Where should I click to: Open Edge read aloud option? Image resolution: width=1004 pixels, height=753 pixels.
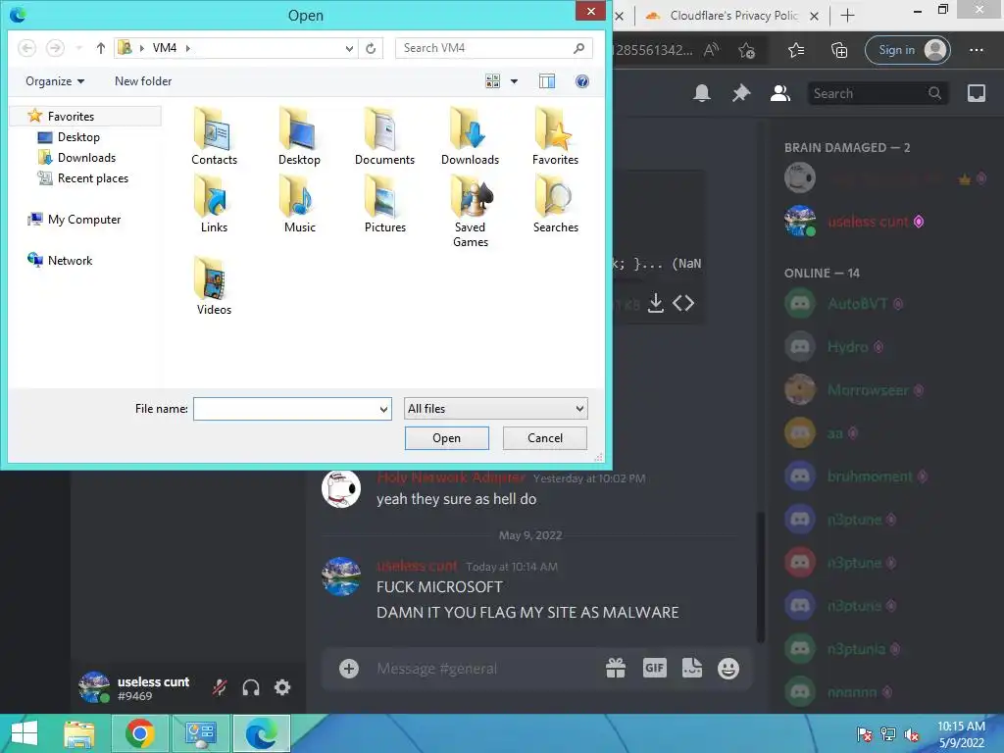712,50
